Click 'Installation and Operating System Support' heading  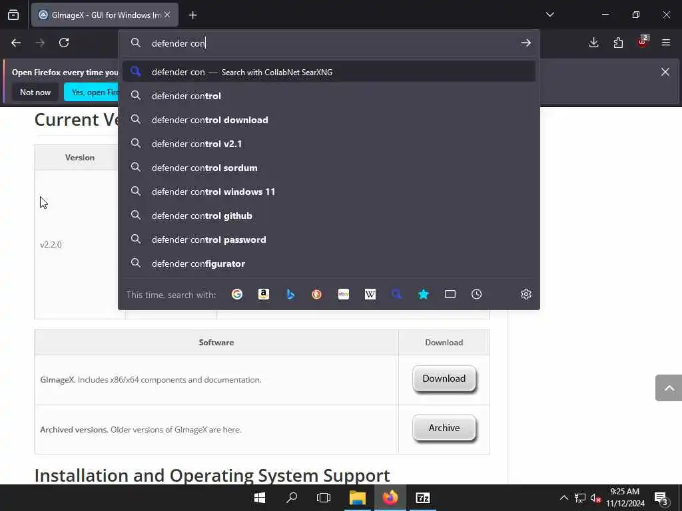[x=212, y=475]
